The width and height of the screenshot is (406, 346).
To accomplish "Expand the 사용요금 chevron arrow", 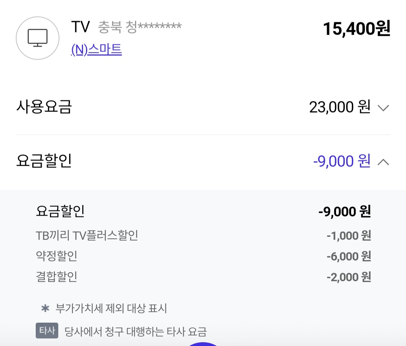I will click(x=383, y=108).
